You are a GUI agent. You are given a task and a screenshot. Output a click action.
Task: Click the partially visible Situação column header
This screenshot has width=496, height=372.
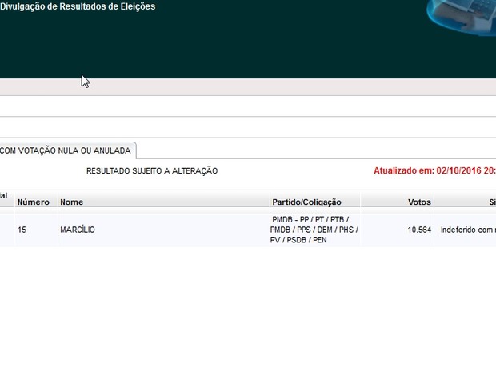491,202
